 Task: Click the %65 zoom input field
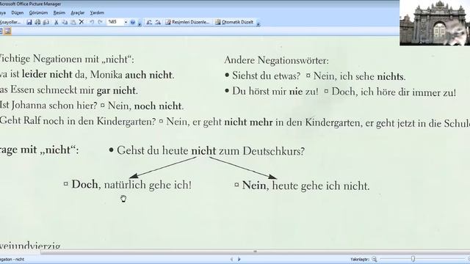coord(115,22)
